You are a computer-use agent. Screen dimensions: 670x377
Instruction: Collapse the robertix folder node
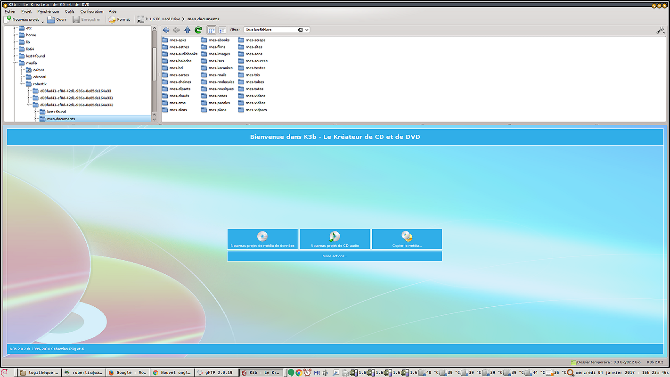coord(22,84)
